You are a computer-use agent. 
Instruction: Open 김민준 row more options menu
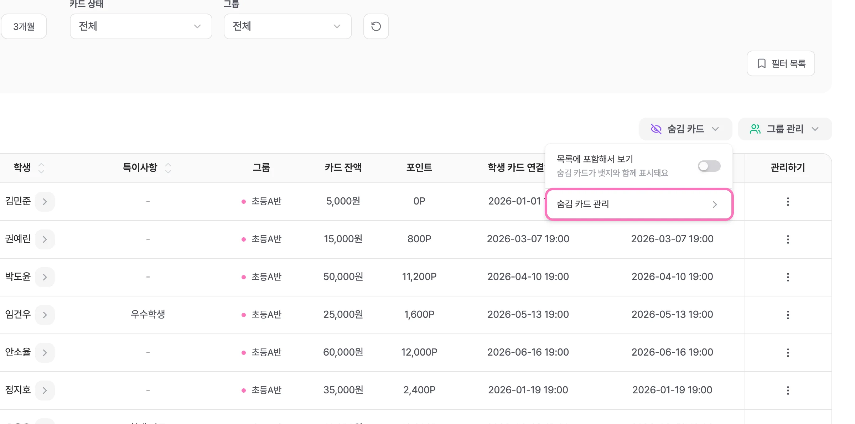click(788, 202)
